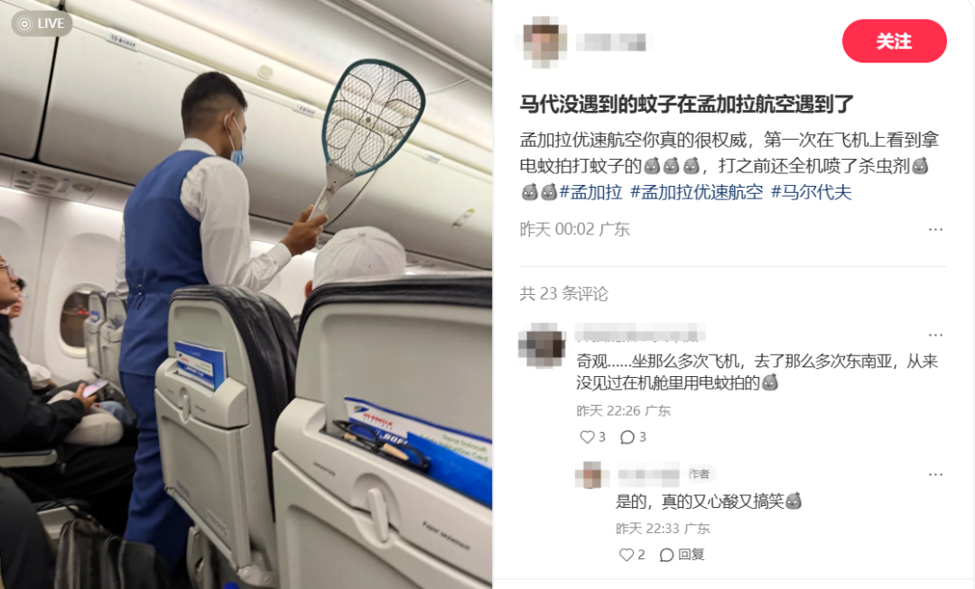
Task: Open the post's three-dot more menu
Action: (x=935, y=229)
